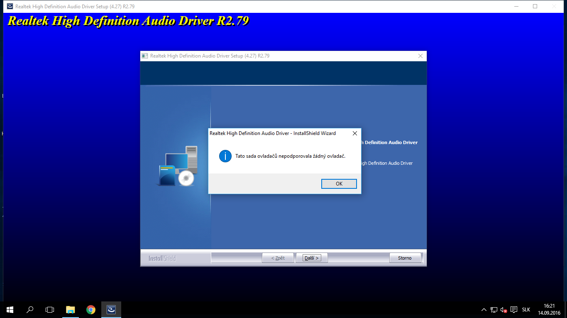Click the muted volume speaker tray icon
The height and width of the screenshot is (318, 567).
pyautogui.click(x=504, y=310)
